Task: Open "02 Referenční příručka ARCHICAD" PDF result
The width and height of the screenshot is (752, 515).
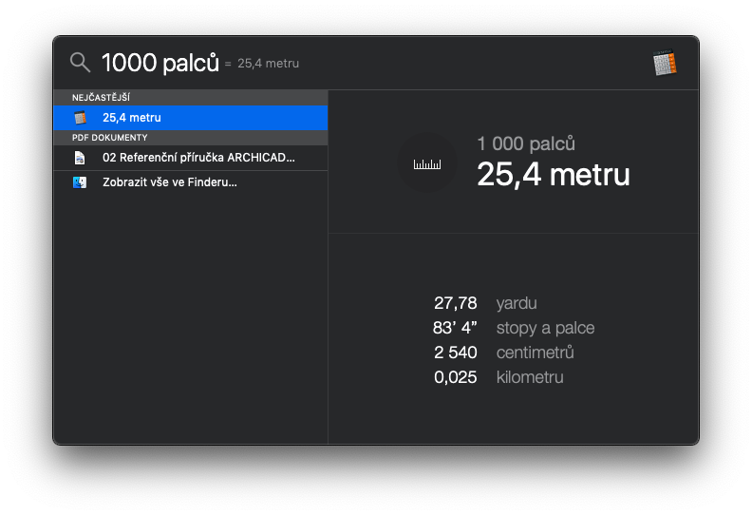Action: pos(198,158)
